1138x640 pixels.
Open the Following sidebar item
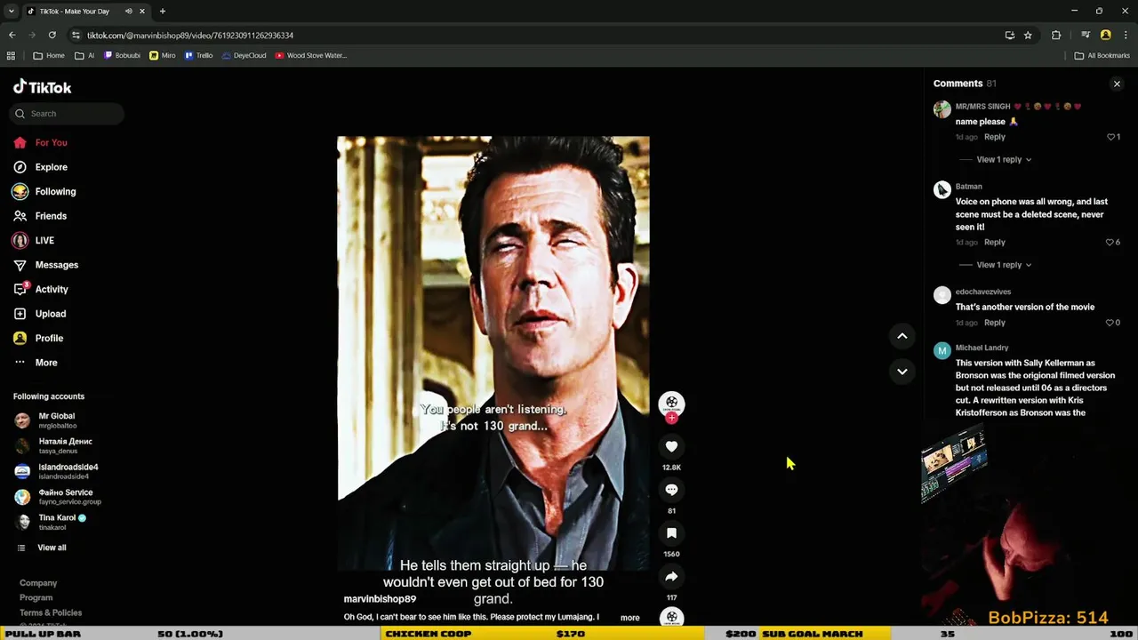point(44,191)
